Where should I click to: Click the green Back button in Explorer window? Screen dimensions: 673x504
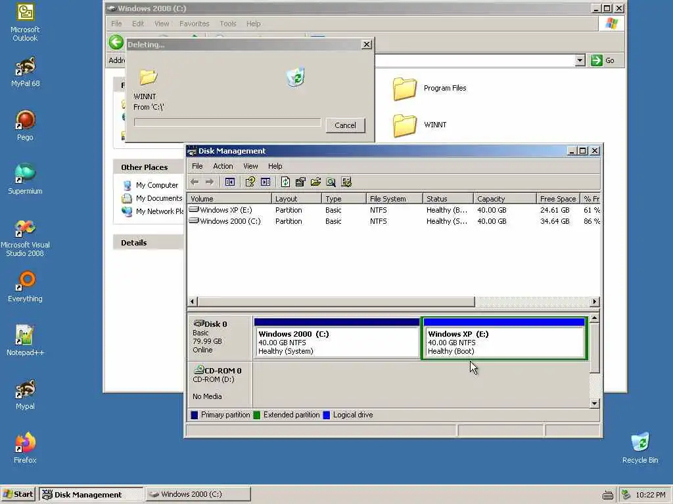(x=116, y=42)
